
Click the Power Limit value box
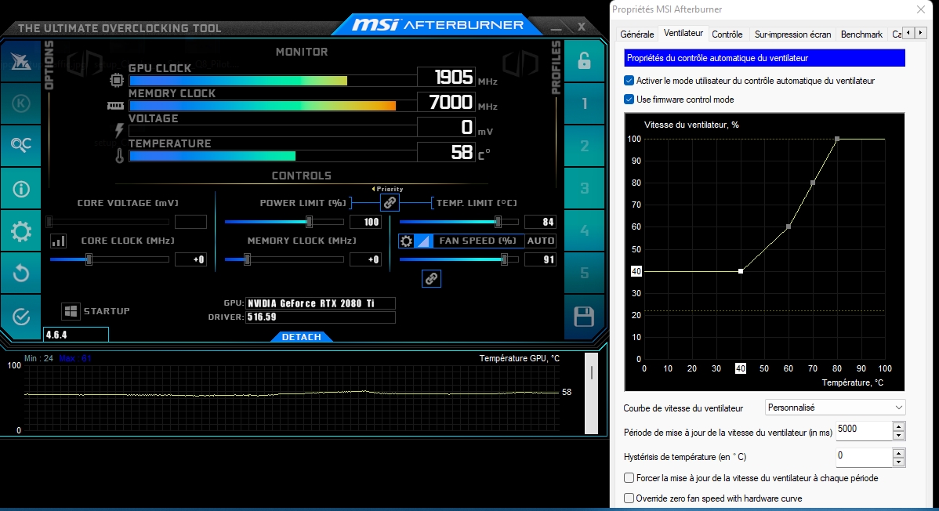[x=365, y=222]
